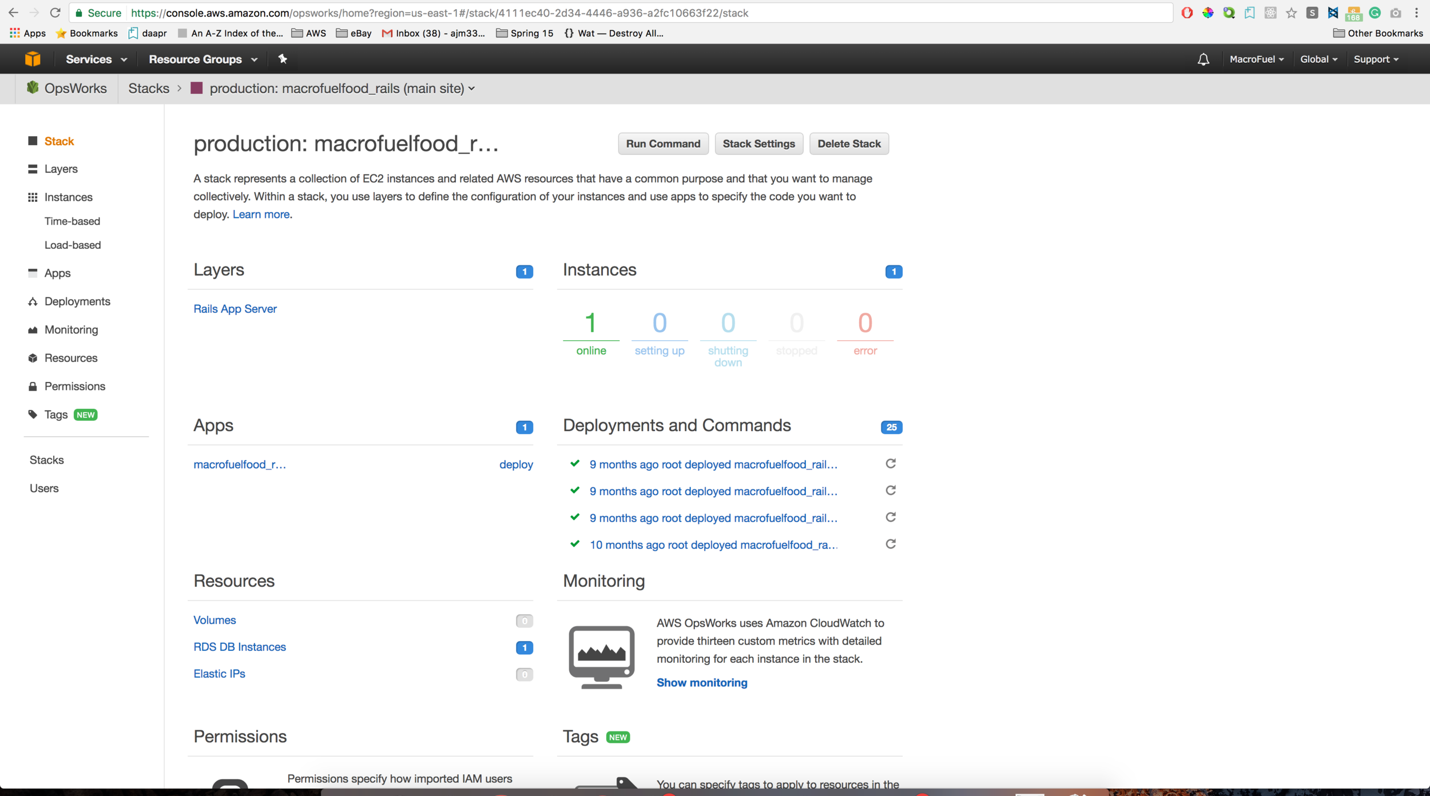This screenshot has width=1430, height=796.
Task: Repeat the third 9 months ago deployment
Action: (891, 517)
